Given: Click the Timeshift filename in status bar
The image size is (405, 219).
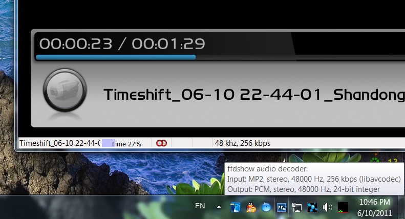Looking at the screenshot, I should pos(60,143).
